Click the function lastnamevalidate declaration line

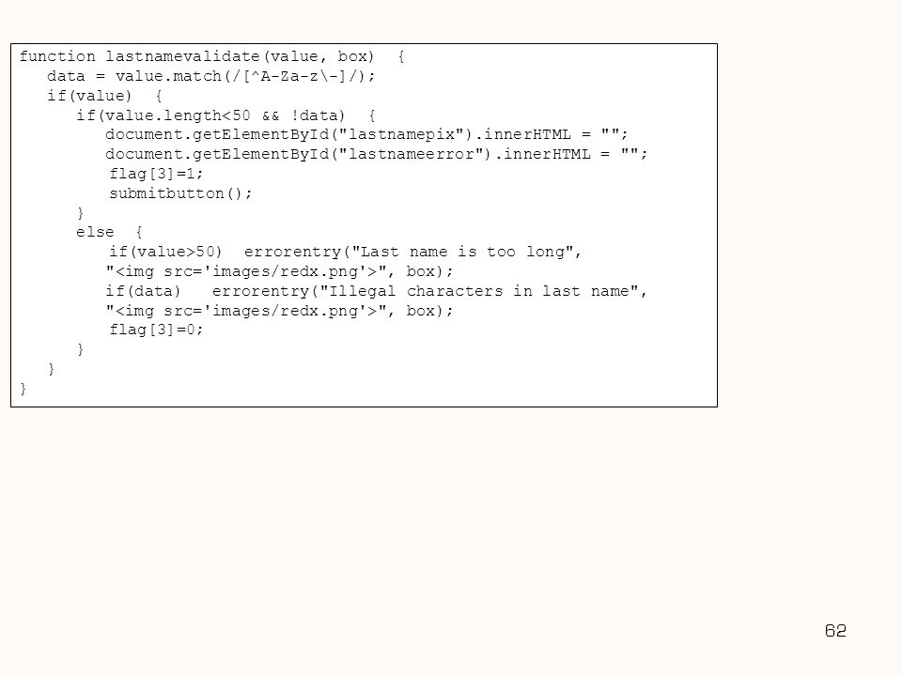point(211,56)
